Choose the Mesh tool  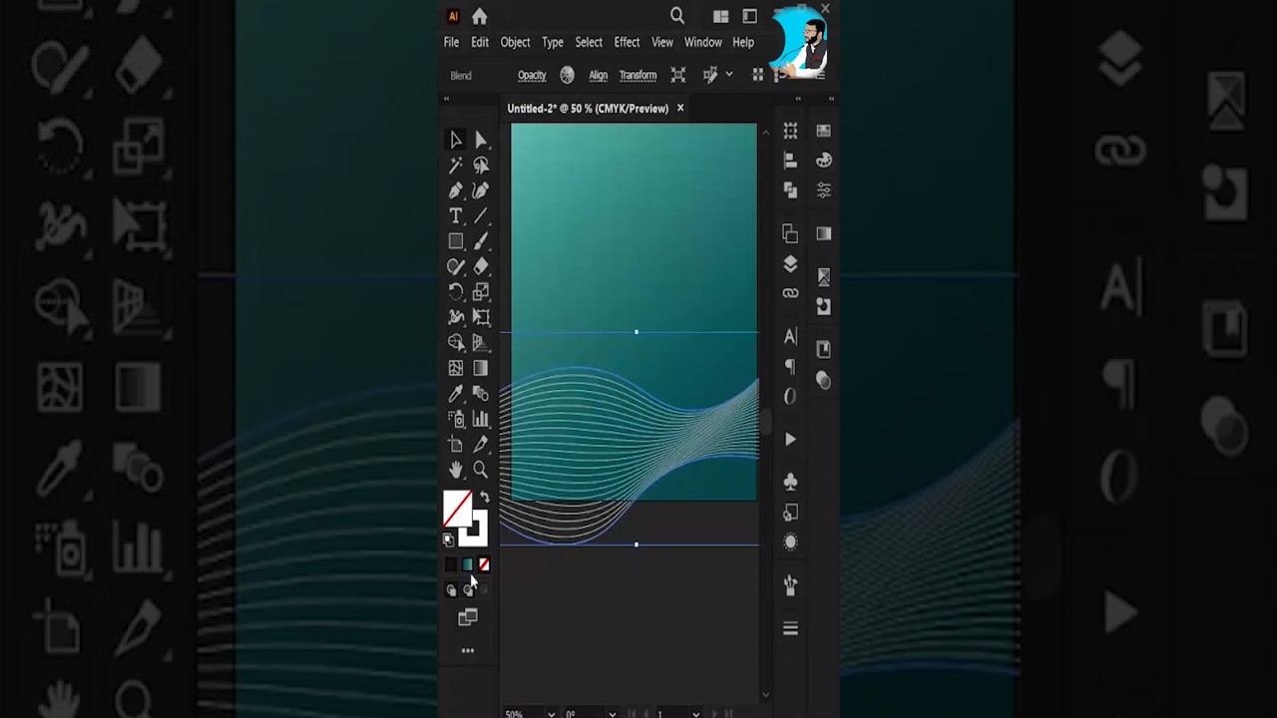pyautogui.click(x=456, y=368)
